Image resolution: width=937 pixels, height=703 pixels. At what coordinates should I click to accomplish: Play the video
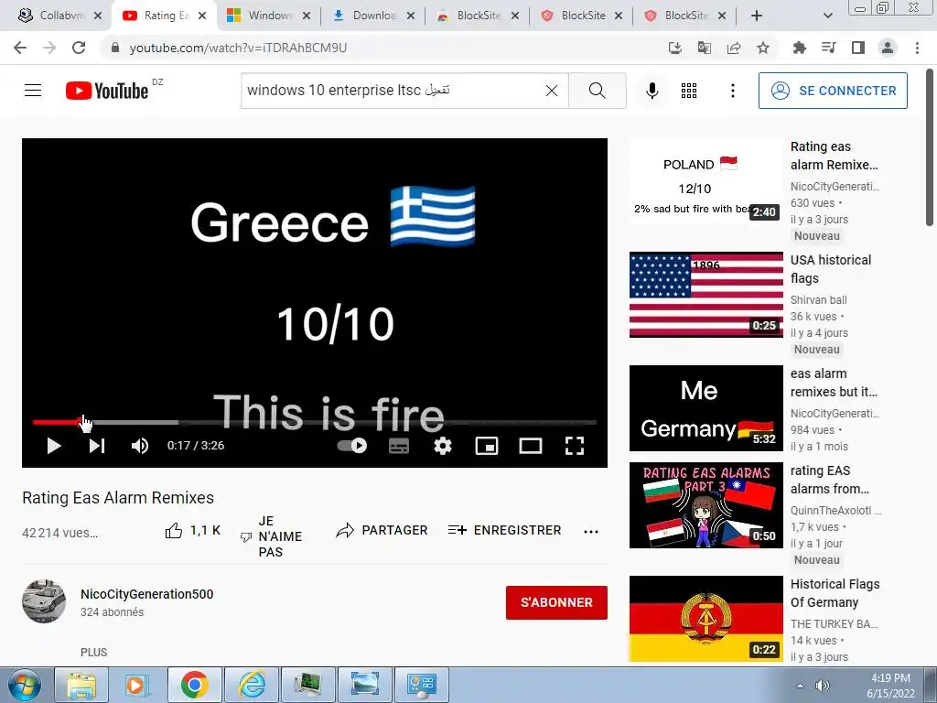(54, 446)
